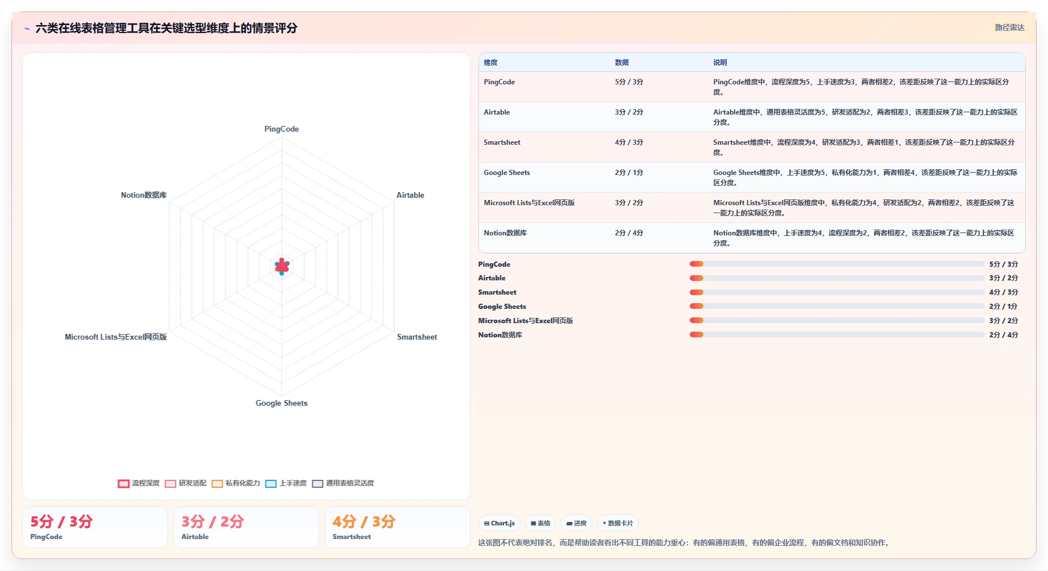Click the 2分 / 4分 value in the table
The width and height of the screenshot is (1048, 571).
point(629,233)
